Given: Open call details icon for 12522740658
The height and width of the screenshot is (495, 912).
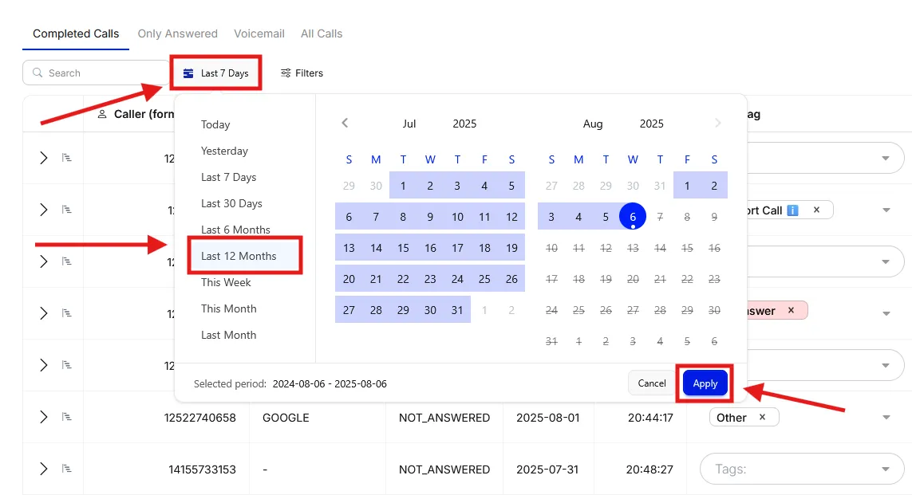Looking at the screenshot, I should coord(67,417).
